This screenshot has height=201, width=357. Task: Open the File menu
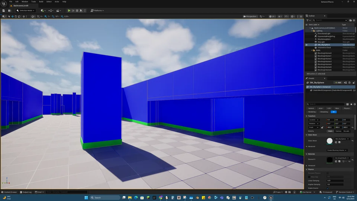10,1
